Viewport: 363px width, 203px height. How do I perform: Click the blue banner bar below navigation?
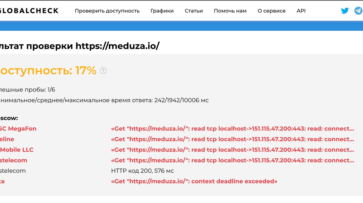pos(182,26)
